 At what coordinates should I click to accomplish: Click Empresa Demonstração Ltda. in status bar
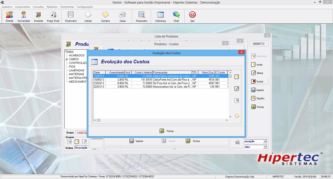[240, 177]
